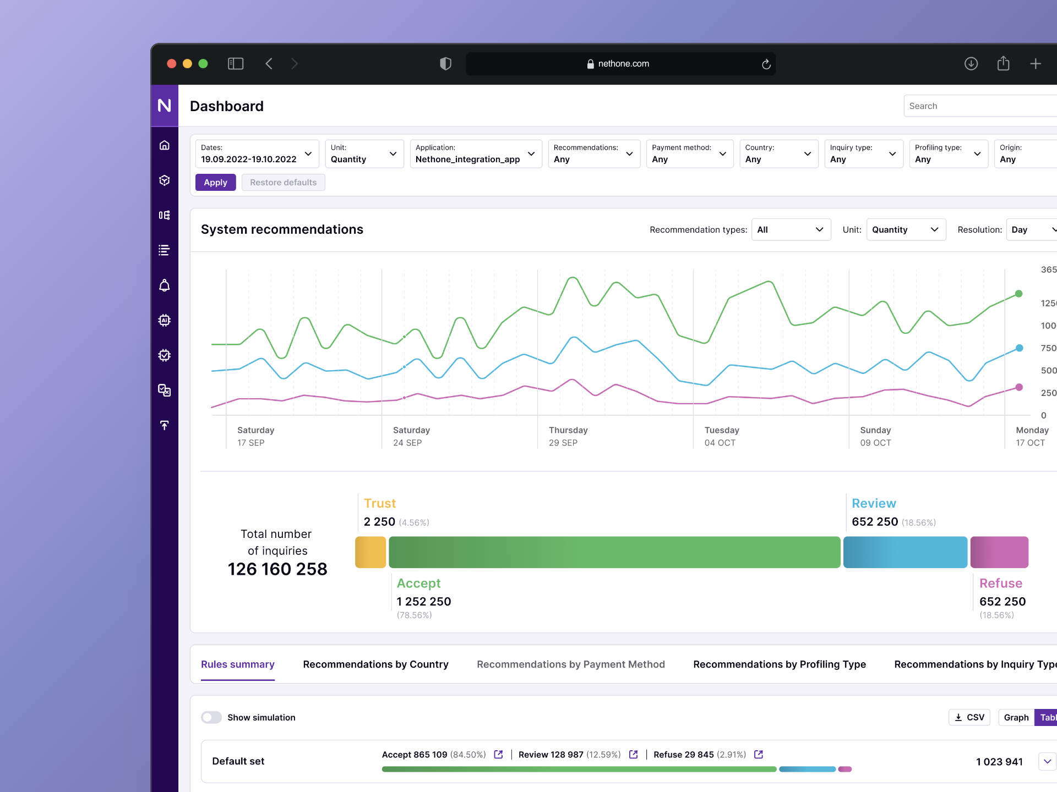Select the 3D model icon in sidebar
This screenshot has height=792, width=1057.
click(x=164, y=180)
